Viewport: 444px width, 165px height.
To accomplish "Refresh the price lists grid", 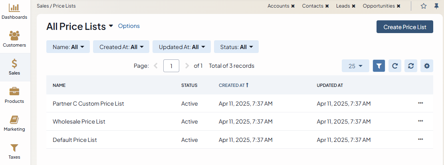I will [395, 66].
